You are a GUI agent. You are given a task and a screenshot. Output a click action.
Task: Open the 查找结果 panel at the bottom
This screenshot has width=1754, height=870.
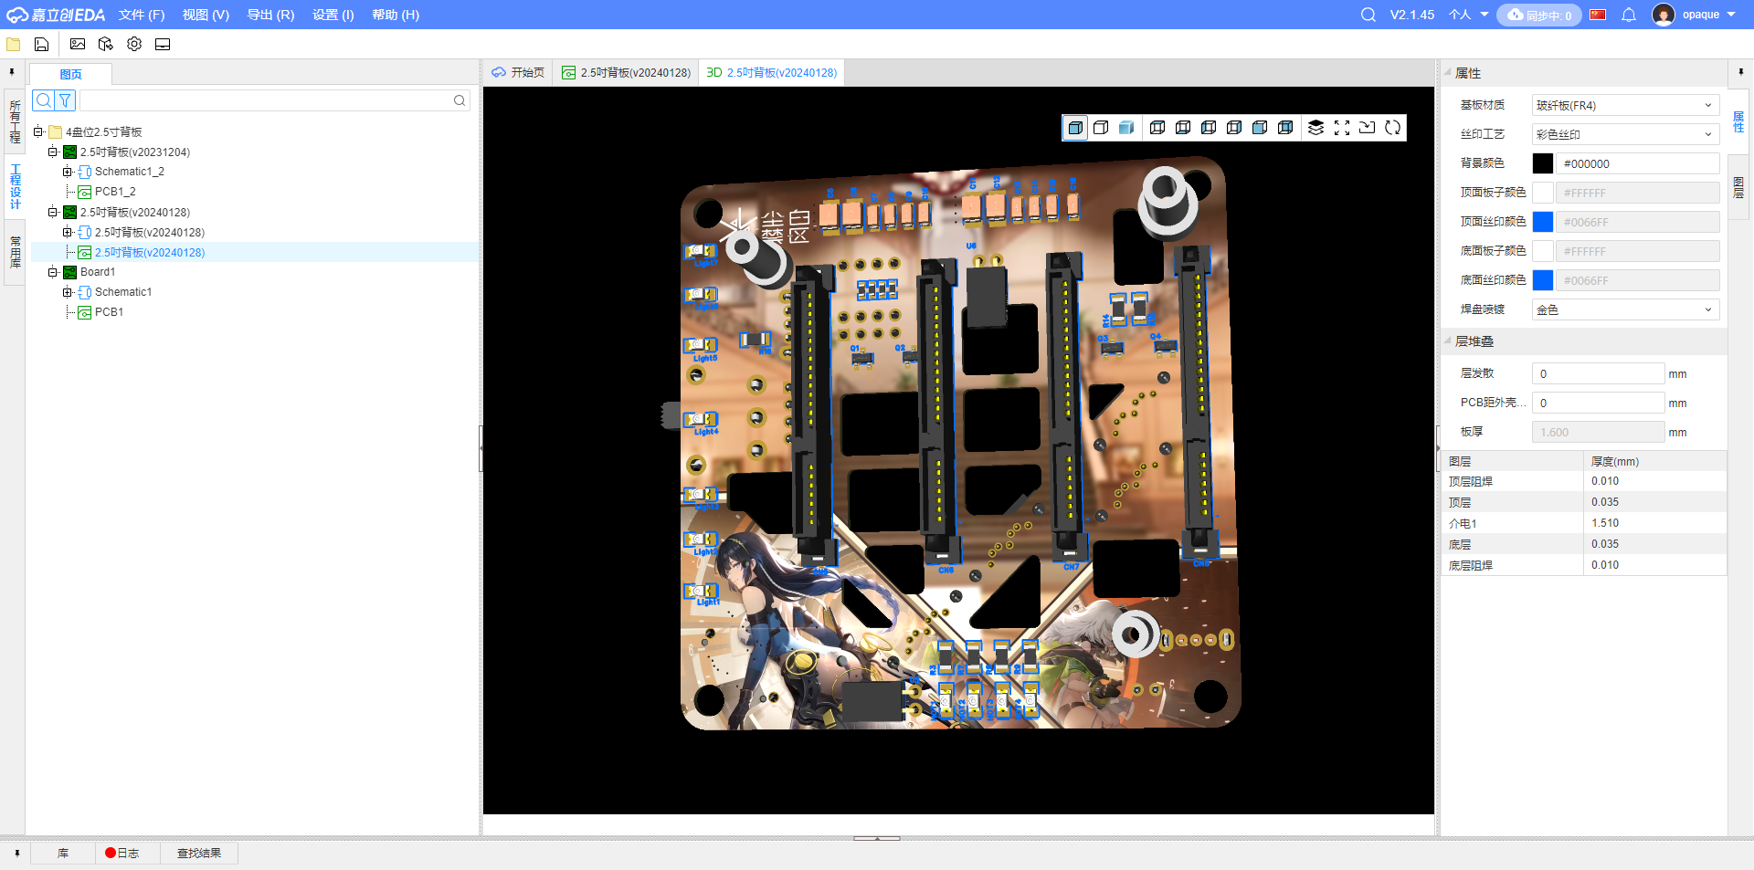(199, 853)
